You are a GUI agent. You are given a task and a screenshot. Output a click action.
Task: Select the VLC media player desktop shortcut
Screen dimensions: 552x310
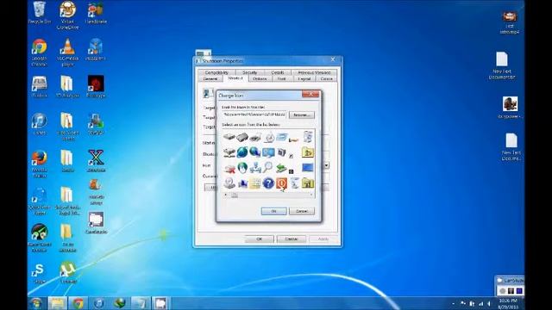click(x=67, y=53)
